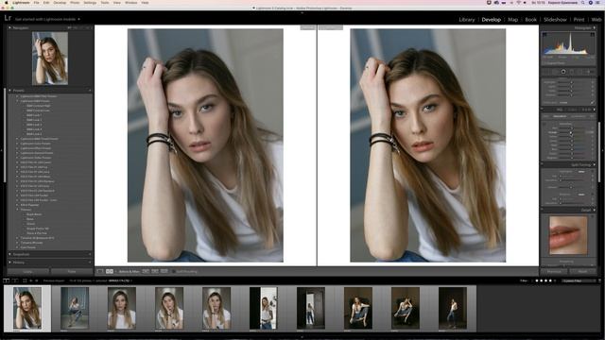Screen dimensions: 605x340
Task: Click the swap Before and After settings icon
Action: click(164, 271)
